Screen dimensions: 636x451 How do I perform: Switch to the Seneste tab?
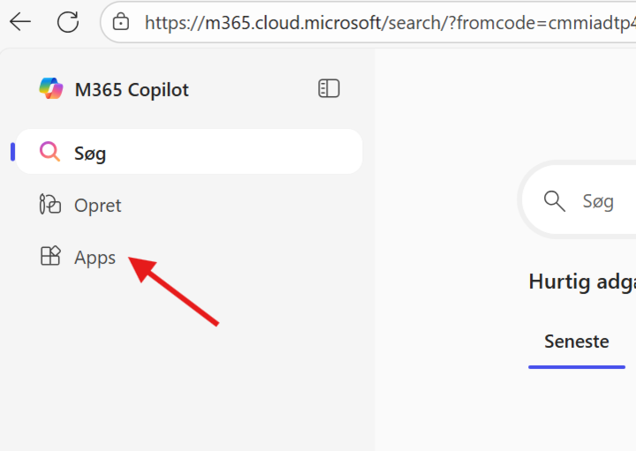[577, 341]
